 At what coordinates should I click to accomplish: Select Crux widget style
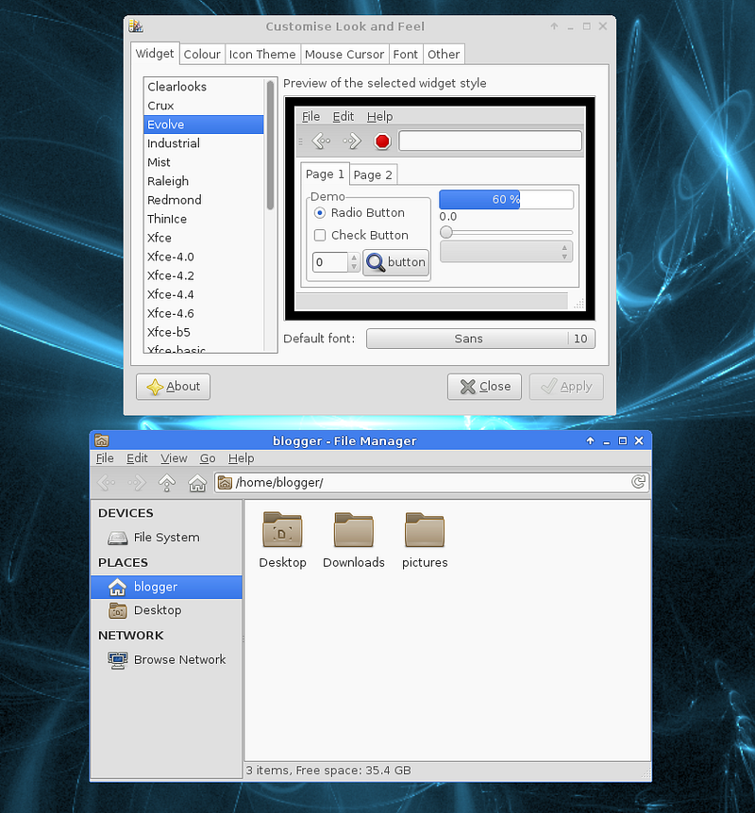coord(204,106)
